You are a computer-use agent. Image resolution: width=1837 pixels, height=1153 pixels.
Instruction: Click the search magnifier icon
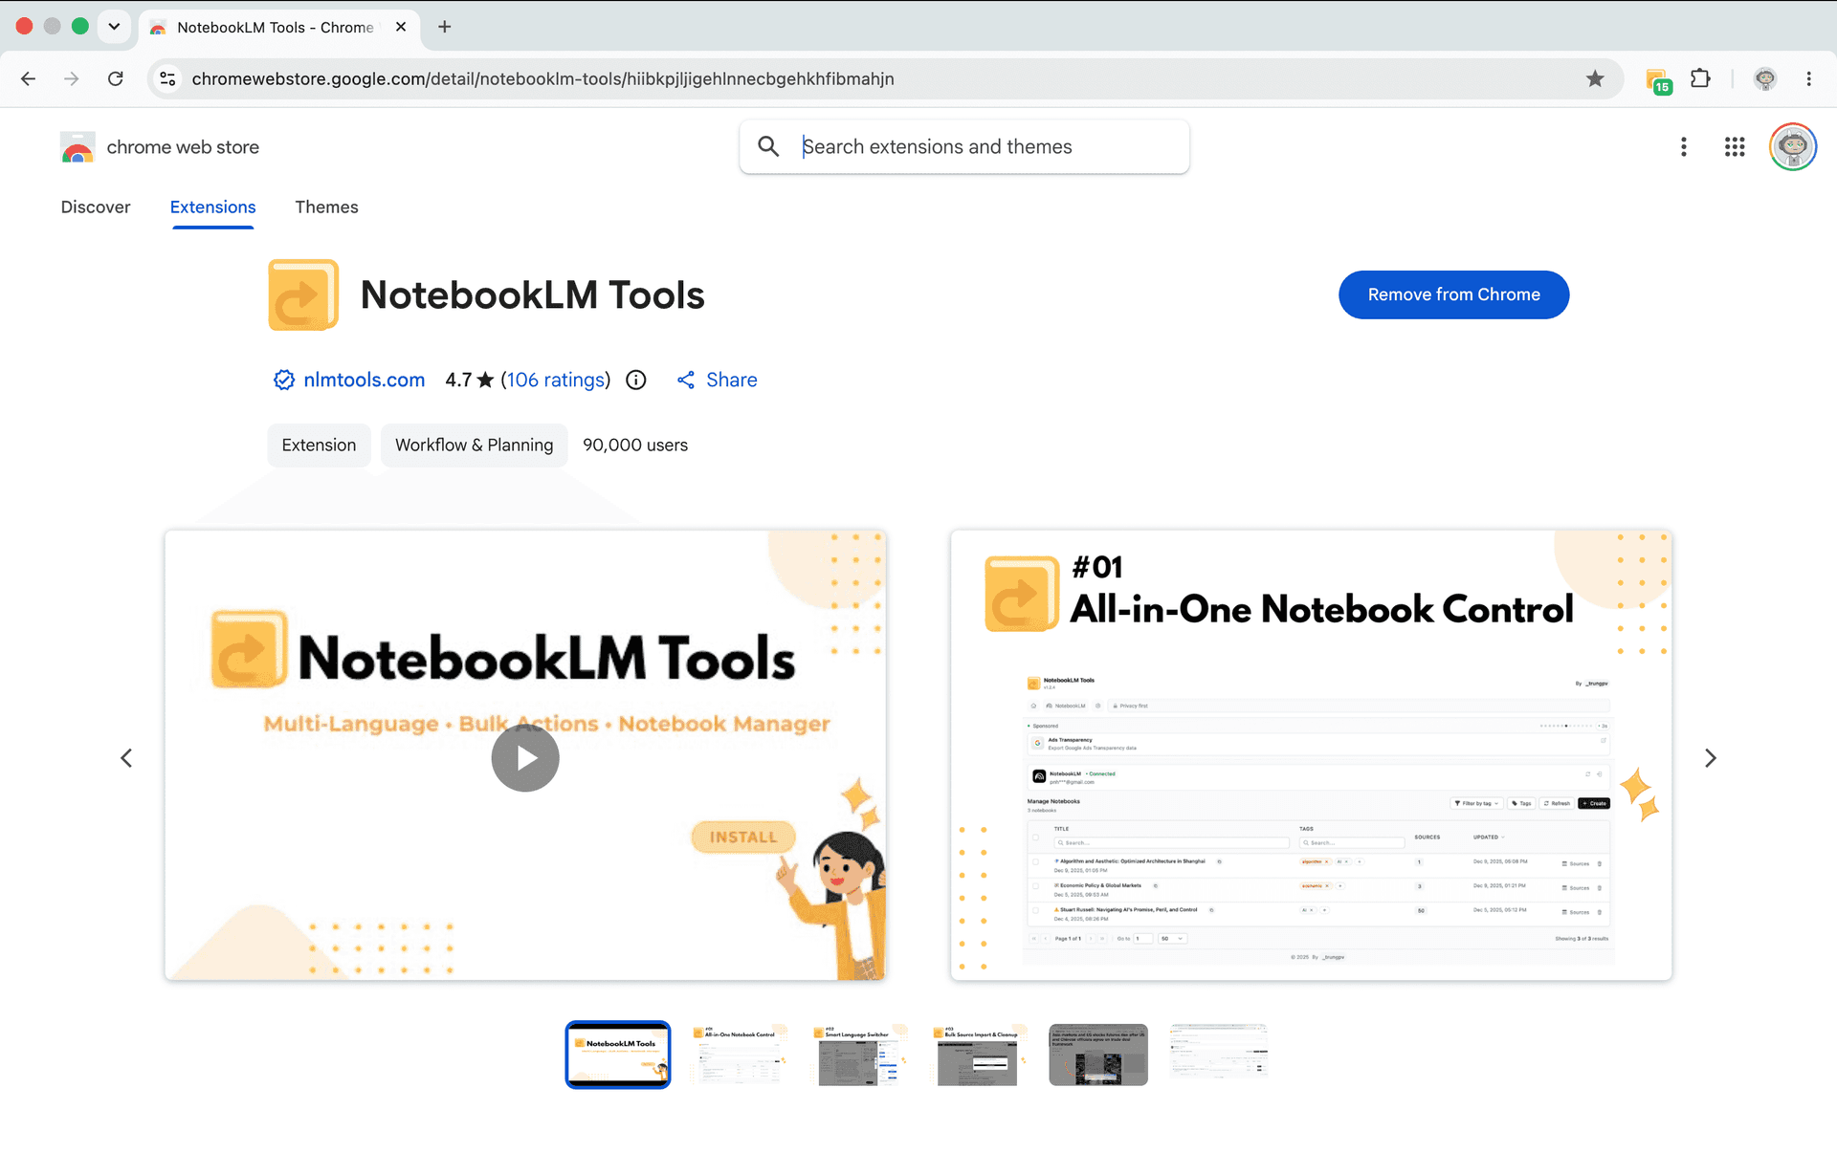(x=768, y=146)
